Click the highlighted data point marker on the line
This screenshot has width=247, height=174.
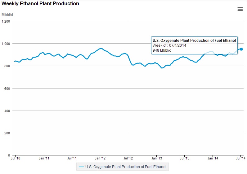(241, 49)
